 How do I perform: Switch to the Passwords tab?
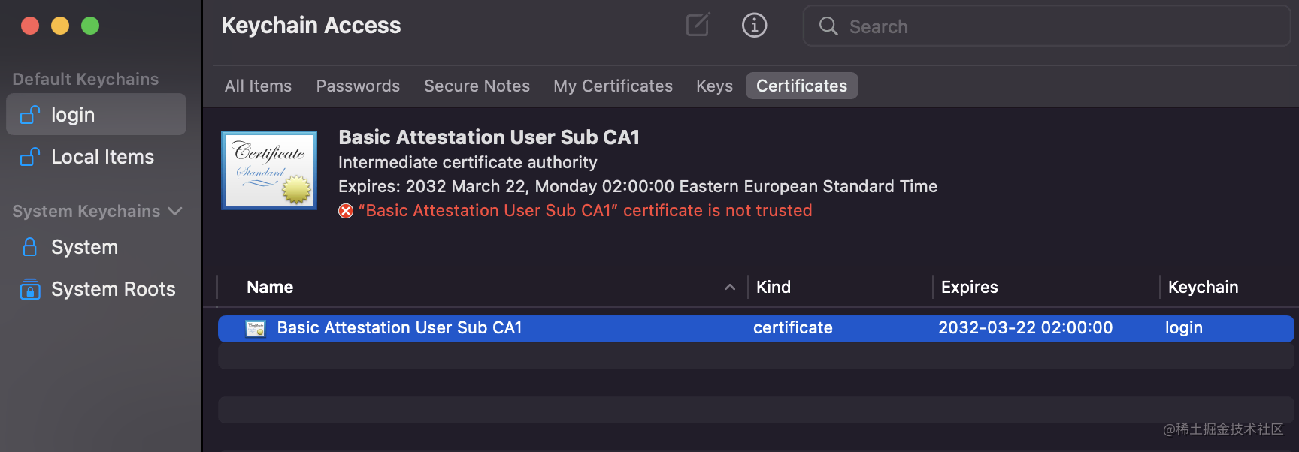click(x=358, y=86)
